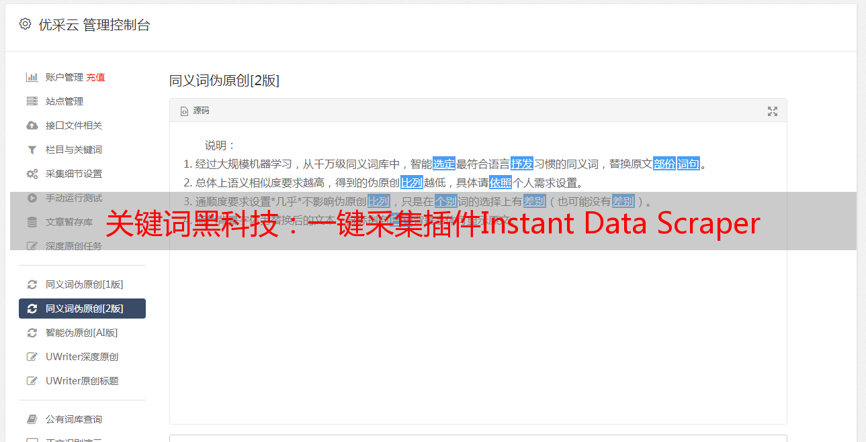Open UWriter深度原创 from sidebar
The image size is (866, 442).
coord(82,357)
